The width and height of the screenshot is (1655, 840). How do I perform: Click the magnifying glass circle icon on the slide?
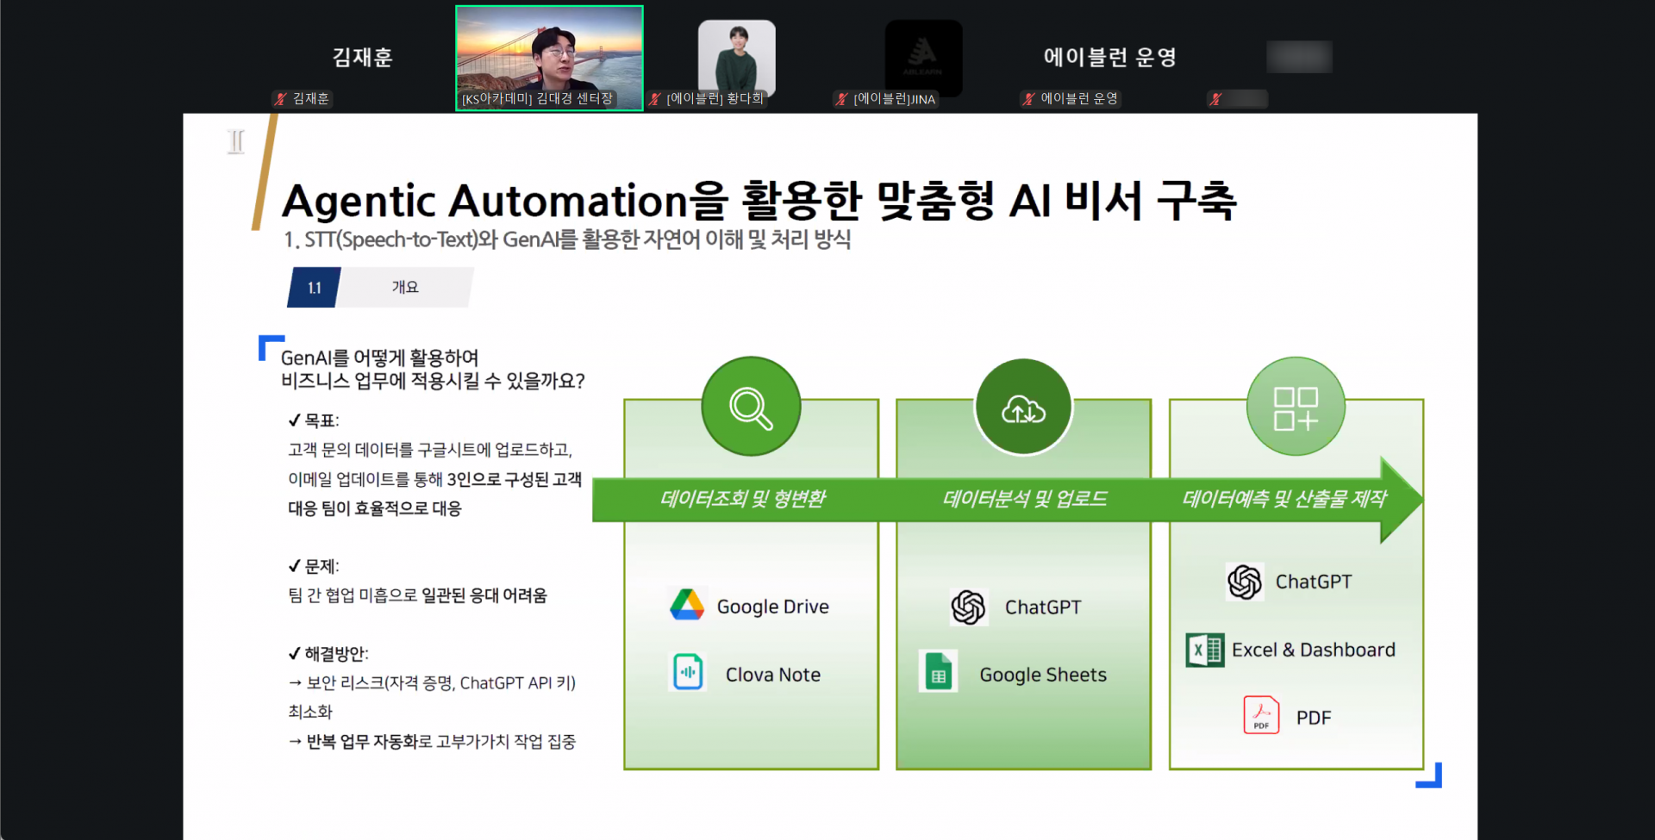[751, 407]
